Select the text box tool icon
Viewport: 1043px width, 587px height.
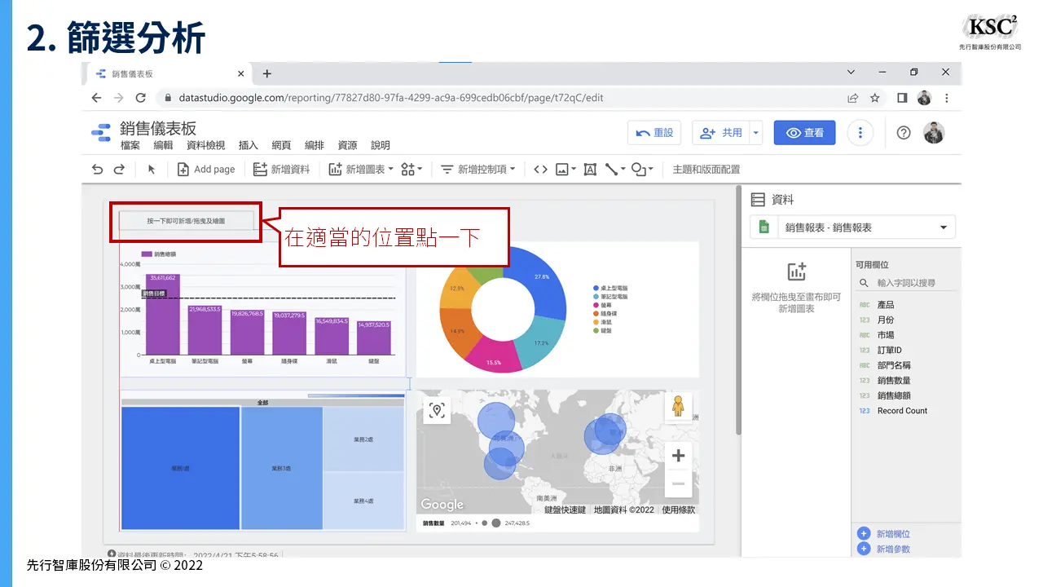coord(590,170)
